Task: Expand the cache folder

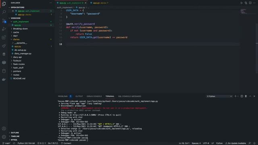Action: tap(16, 32)
